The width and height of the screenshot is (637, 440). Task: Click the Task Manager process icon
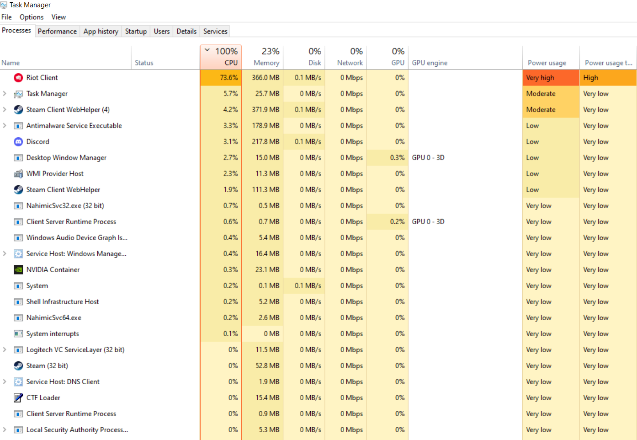click(18, 94)
